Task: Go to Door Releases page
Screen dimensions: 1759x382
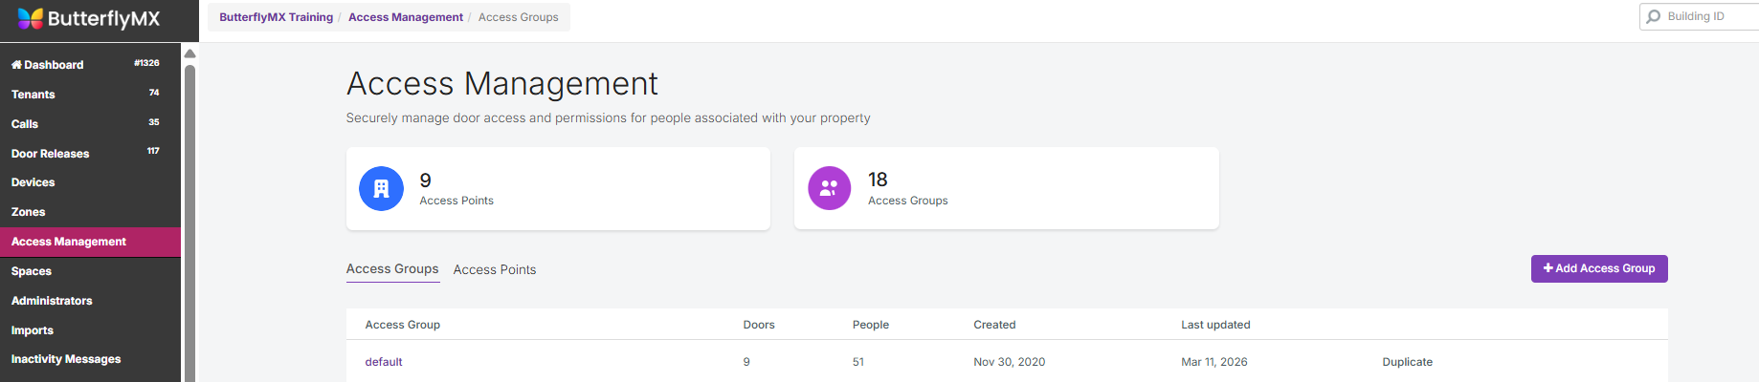Action: [50, 154]
